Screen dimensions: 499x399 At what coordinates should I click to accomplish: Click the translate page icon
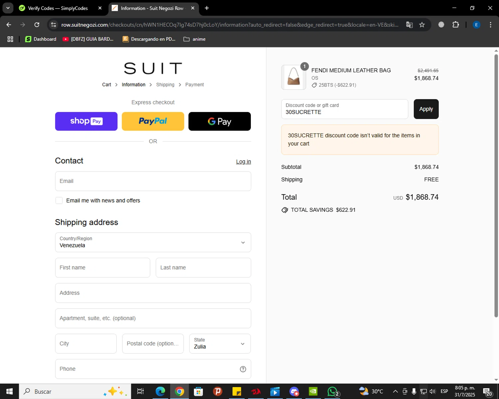coord(410,25)
